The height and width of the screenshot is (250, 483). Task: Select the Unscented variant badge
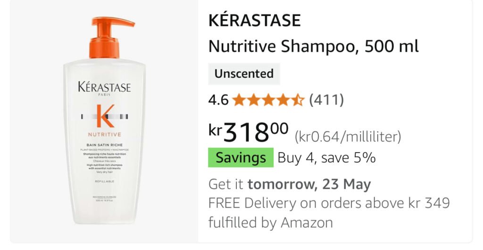point(244,74)
